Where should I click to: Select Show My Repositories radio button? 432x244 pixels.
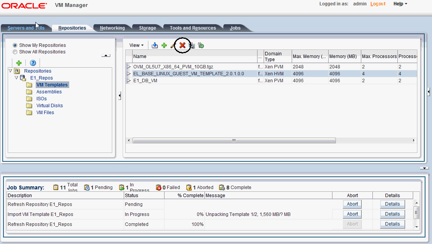(x=15, y=45)
